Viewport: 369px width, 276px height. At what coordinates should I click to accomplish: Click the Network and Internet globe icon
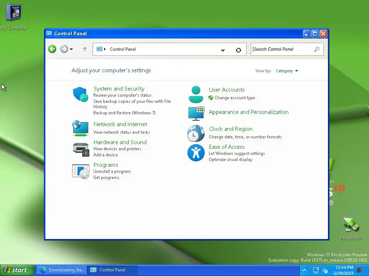[x=80, y=128]
